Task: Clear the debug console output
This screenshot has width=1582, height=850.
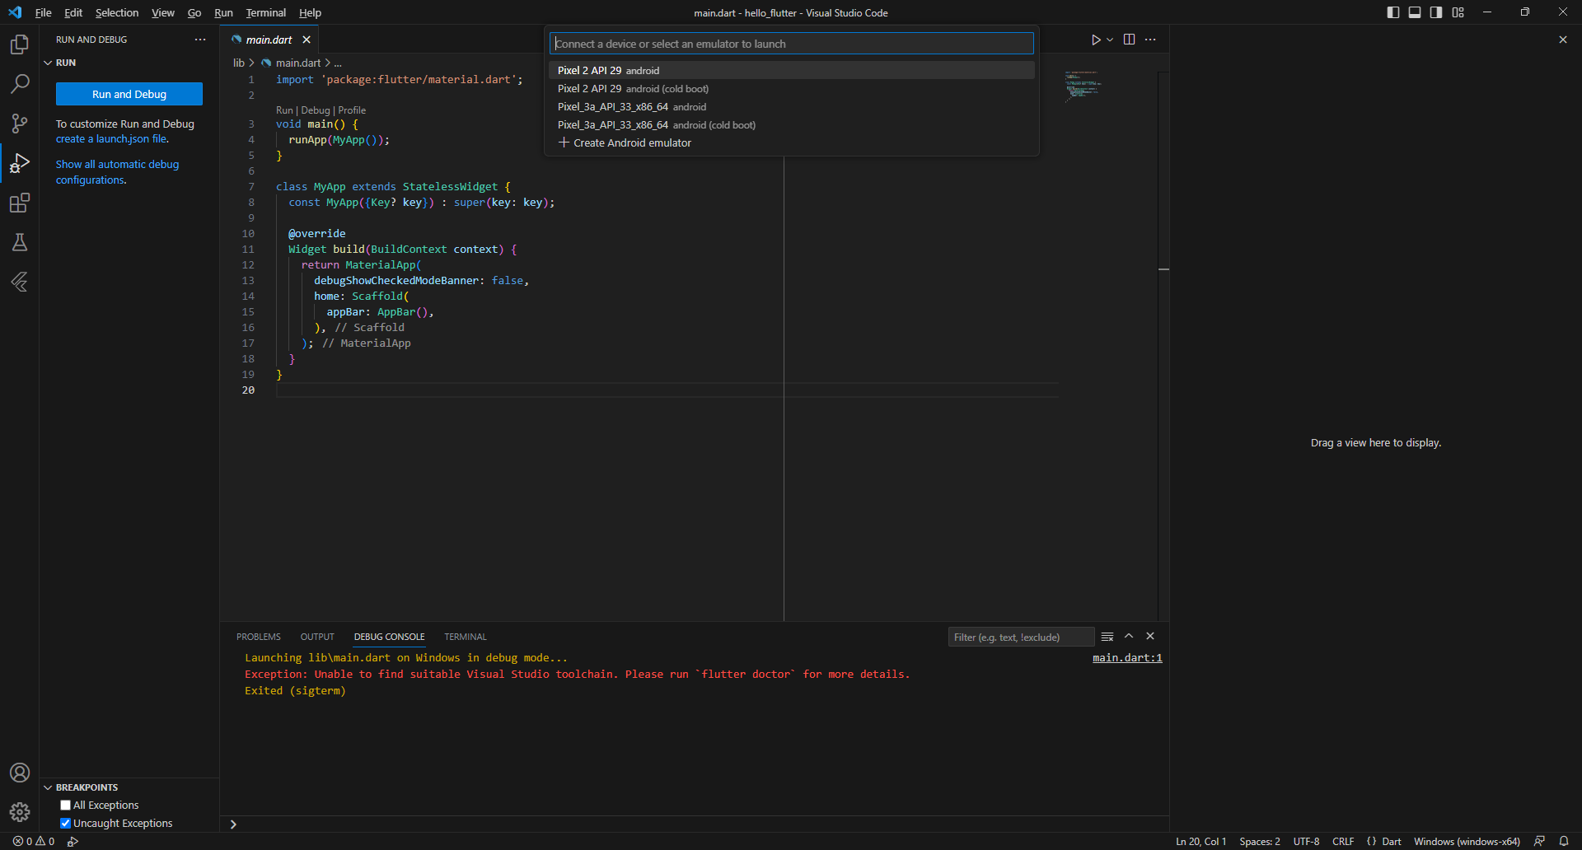Action: pos(1107,637)
